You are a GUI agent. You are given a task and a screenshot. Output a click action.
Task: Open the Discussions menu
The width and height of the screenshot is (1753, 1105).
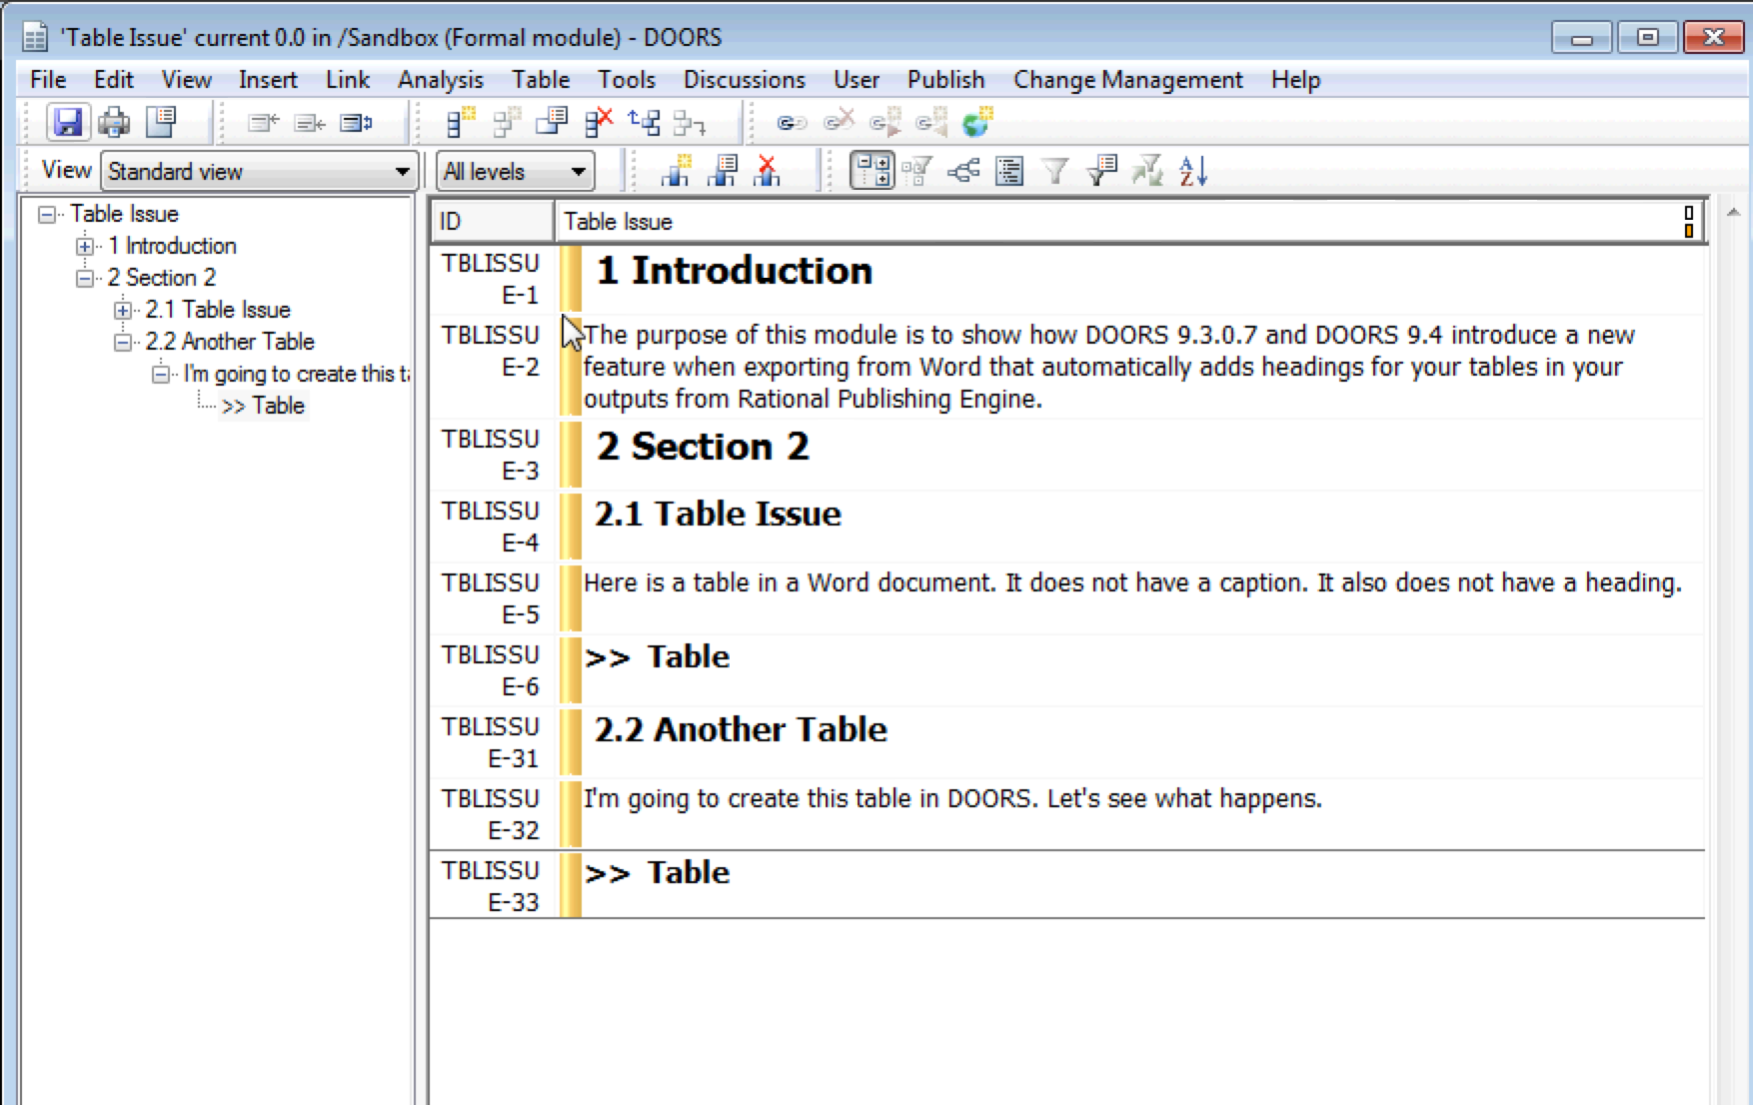pos(744,80)
